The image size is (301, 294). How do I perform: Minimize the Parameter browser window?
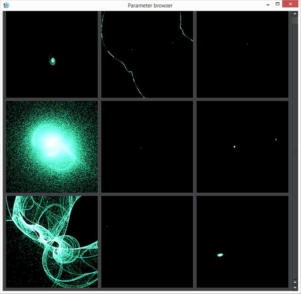pyautogui.click(x=268, y=4)
